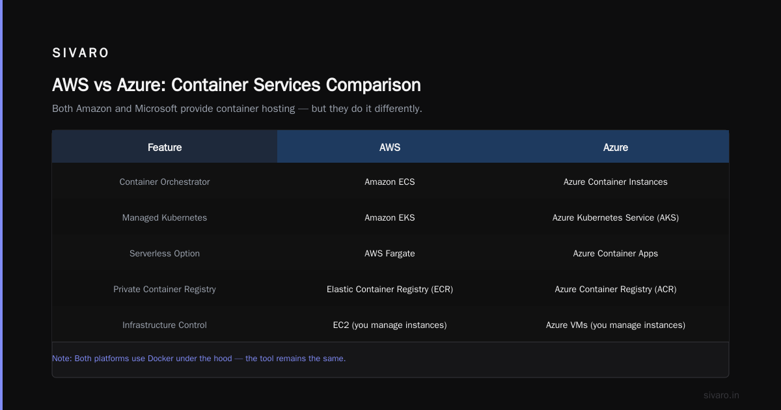Image resolution: width=781 pixels, height=410 pixels.
Task: Click the EC2 (you manage instances) cell
Action: point(390,325)
